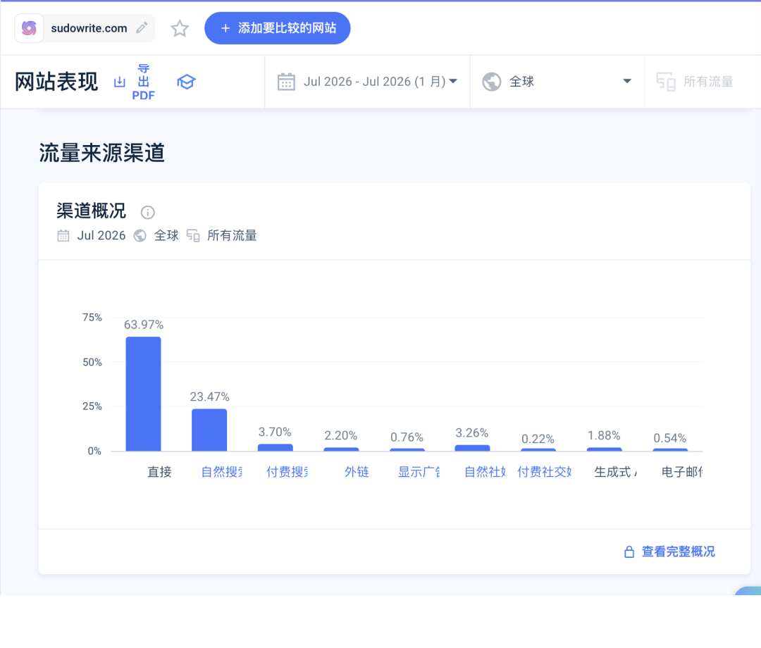Image resolution: width=761 pixels, height=648 pixels.
Task: Click the sudowrite.com site logo icon
Action: point(29,28)
